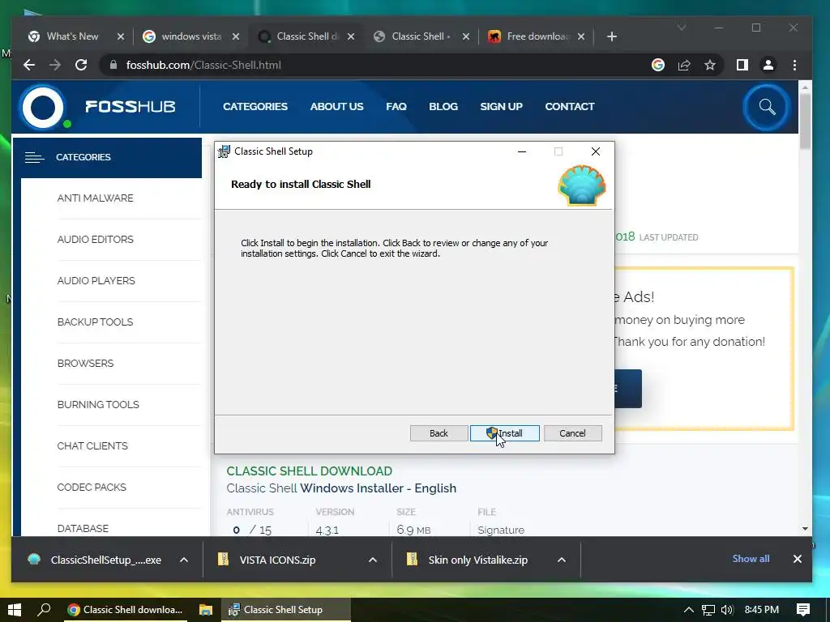Go back with the Chrome back arrow

click(29, 65)
